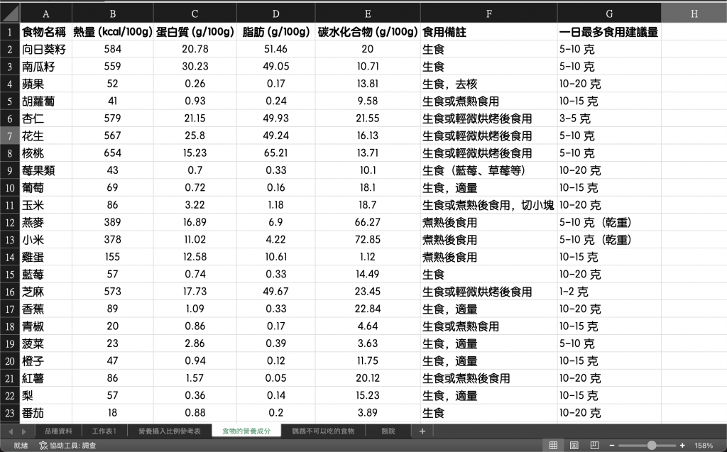Select column E header
Viewport: 727px width, 452px height.
(368, 13)
